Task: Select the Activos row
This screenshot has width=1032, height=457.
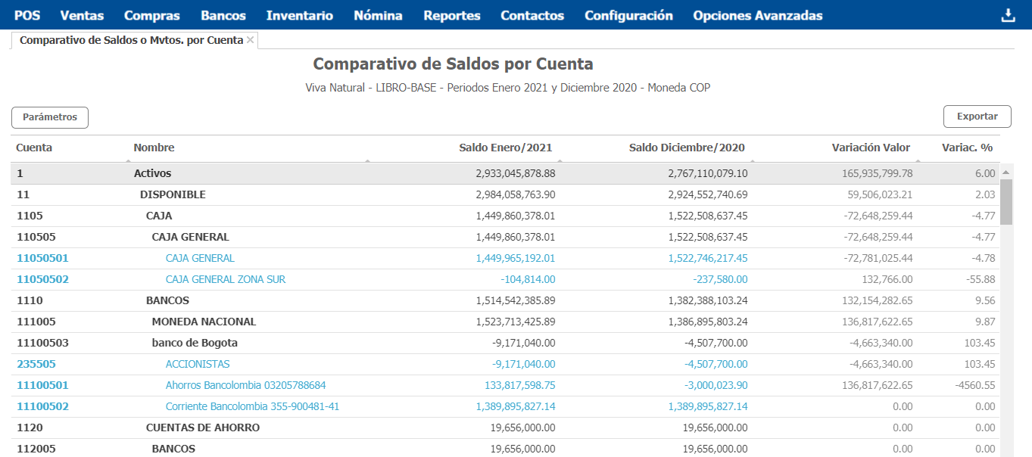Action: 152,173
